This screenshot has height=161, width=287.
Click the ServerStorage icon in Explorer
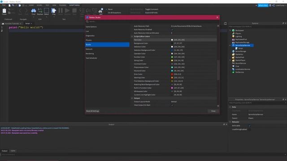click(x=233, y=51)
